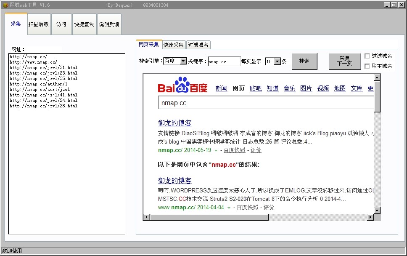Select URL ending in jzwl/23.html

point(43,73)
